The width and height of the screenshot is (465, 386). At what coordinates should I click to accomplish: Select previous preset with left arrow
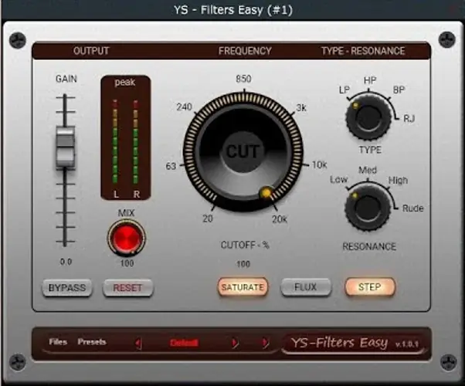click(x=138, y=343)
